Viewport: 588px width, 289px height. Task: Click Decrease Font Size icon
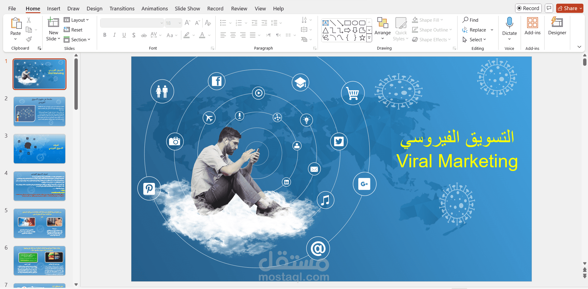(198, 23)
